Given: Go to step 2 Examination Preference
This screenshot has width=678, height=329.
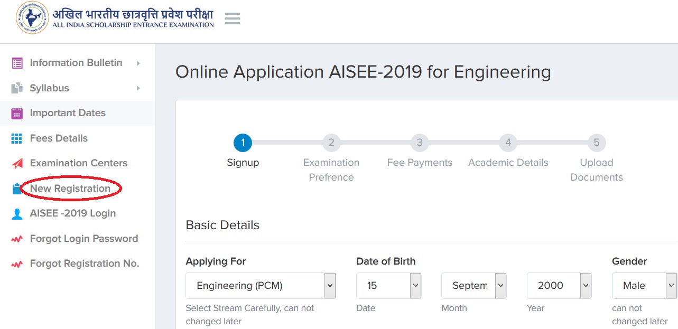Looking at the screenshot, I should pyautogui.click(x=331, y=143).
